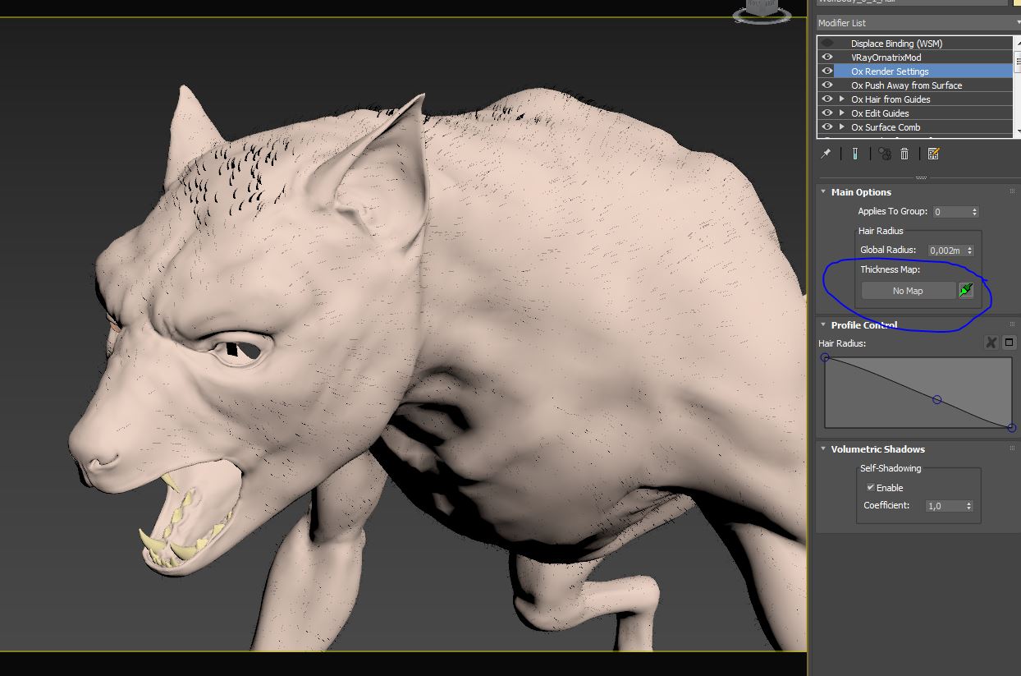Collapse the Main Options rollout
The height and width of the screenshot is (676, 1021).
click(x=861, y=192)
